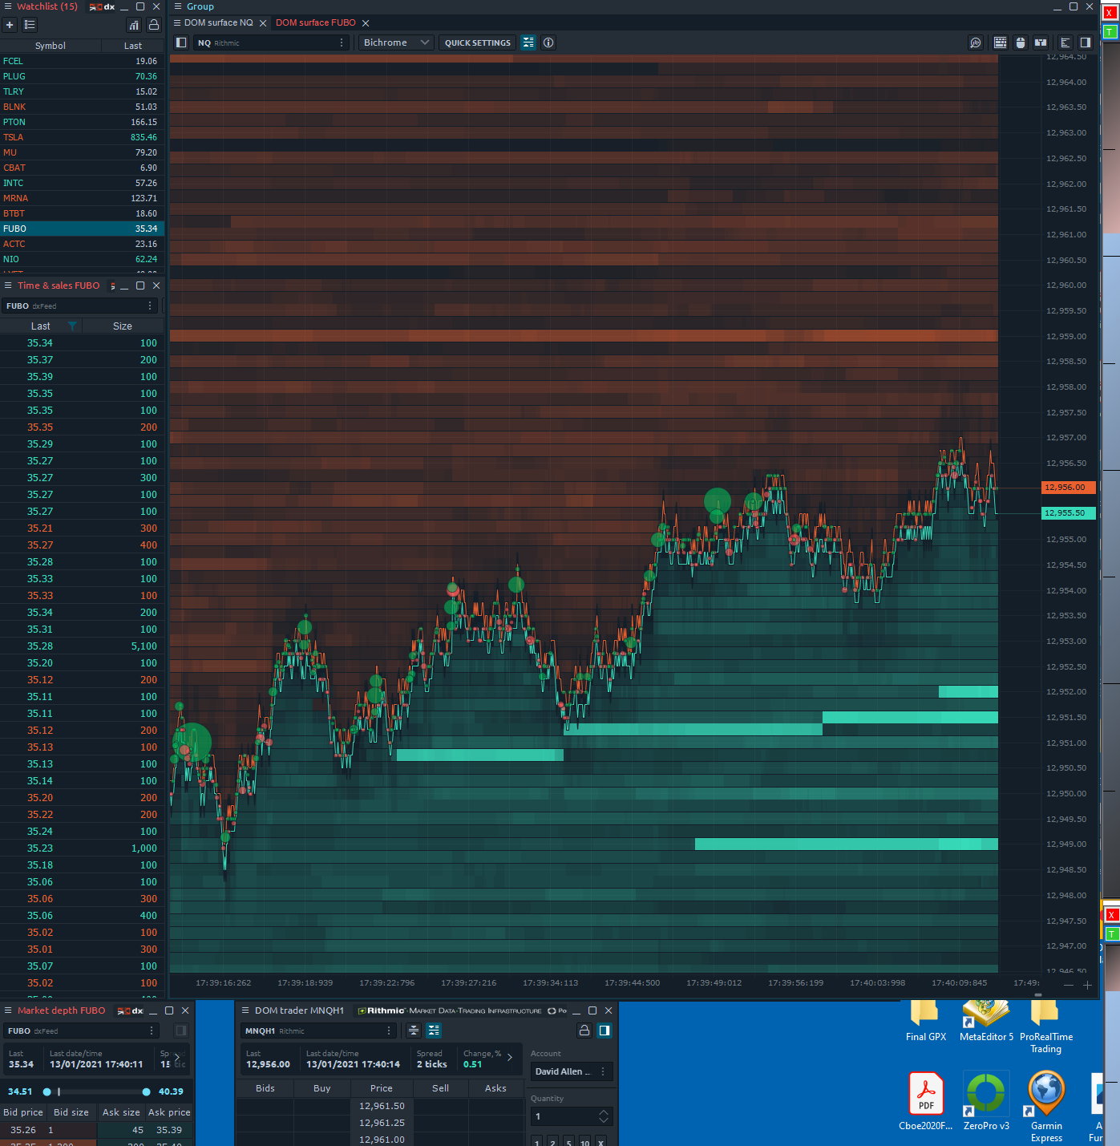The height and width of the screenshot is (1146, 1120).
Task: Click the 12,956.00 last price label
Action: click(1069, 488)
